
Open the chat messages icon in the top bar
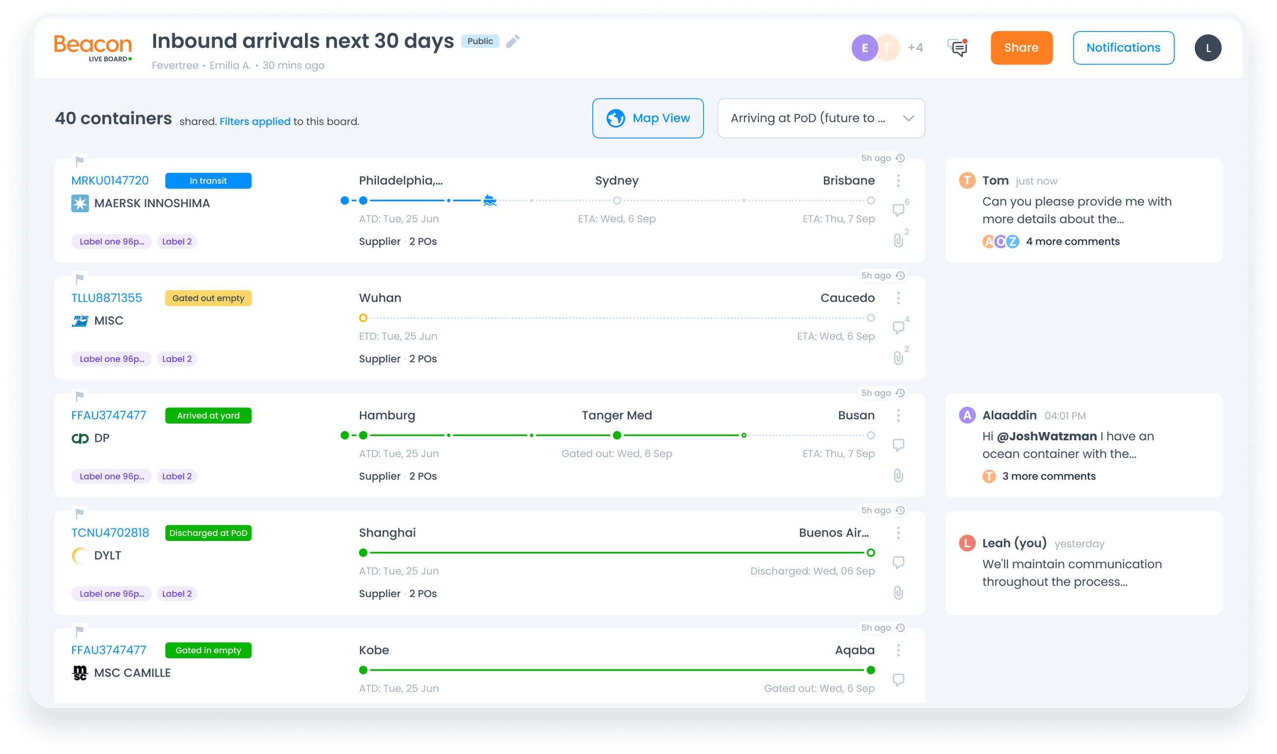[957, 47]
